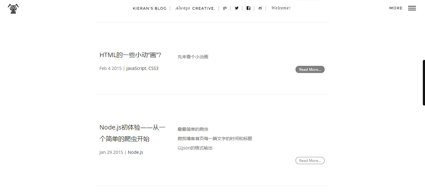Click the Jan 29 2015 date
Screen dimensions: 425x195
(111, 152)
